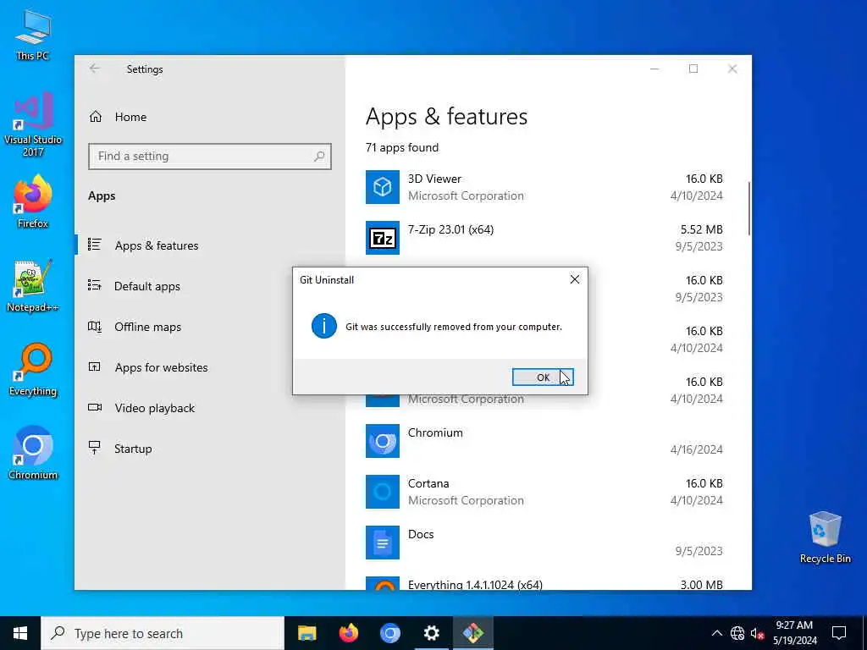Image resolution: width=867 pixels, height=650 pixels.
Task: Open File Explorer from the taskbar
Action: [306, 633]
